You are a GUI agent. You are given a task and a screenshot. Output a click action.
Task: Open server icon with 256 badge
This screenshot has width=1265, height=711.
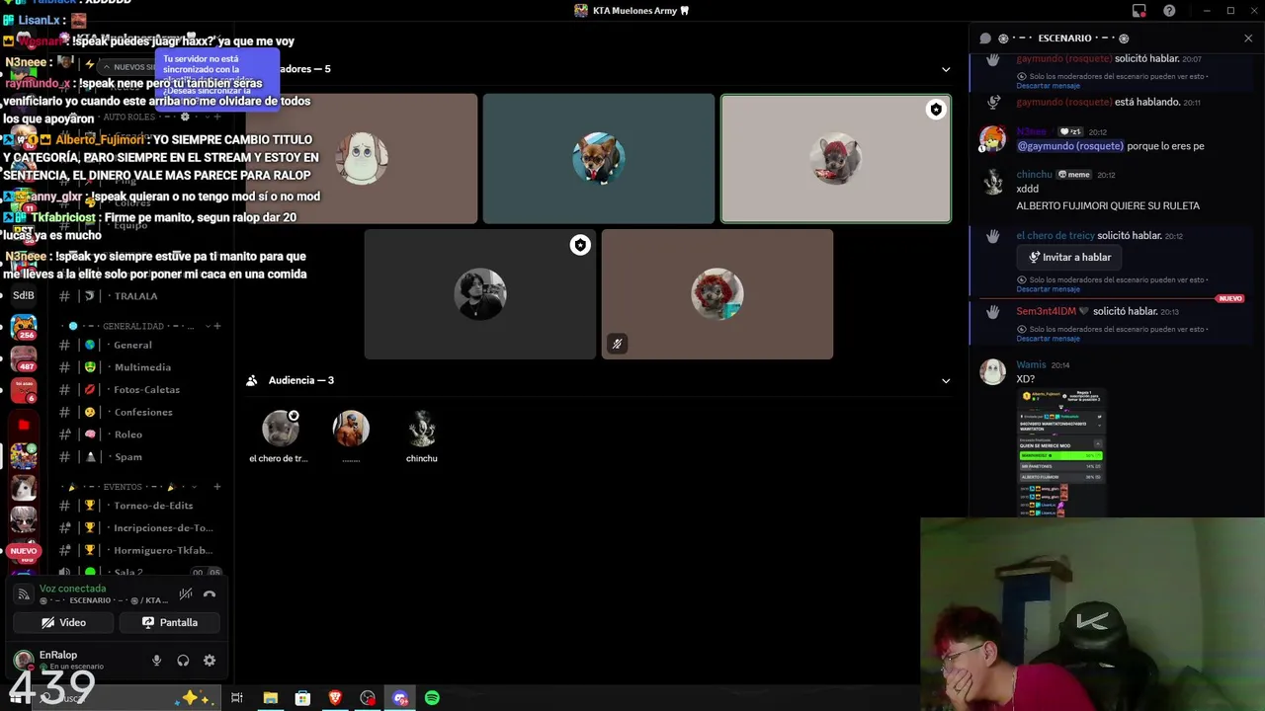coord(24,327)
